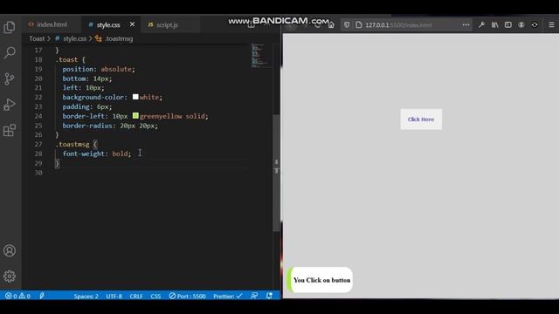Open the Source Control view
The image size is (559, 314).
(10, 78)
